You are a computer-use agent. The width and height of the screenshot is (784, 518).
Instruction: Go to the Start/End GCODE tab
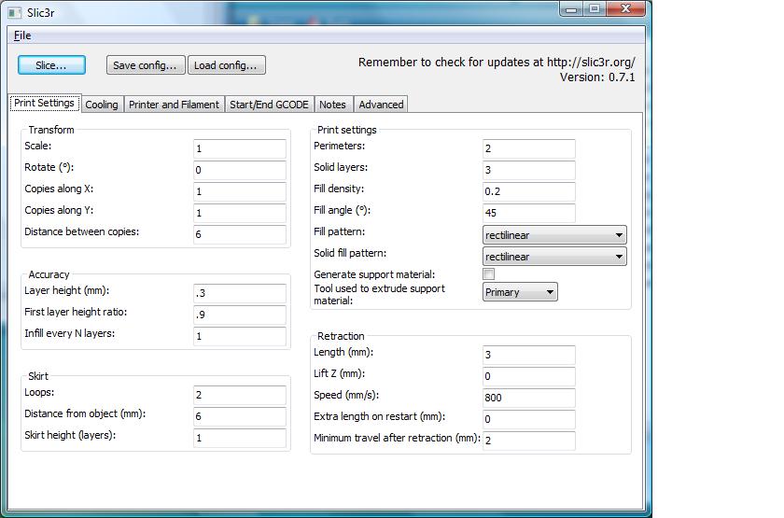[x=270, y=105]
